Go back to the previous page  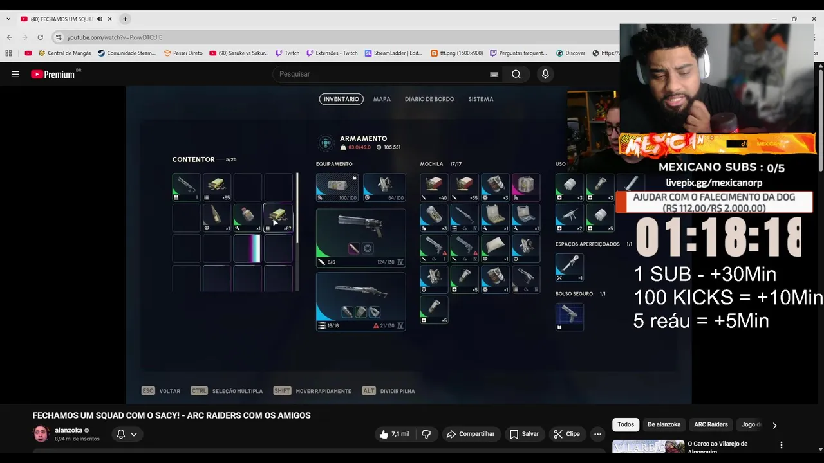pos(9,37)
